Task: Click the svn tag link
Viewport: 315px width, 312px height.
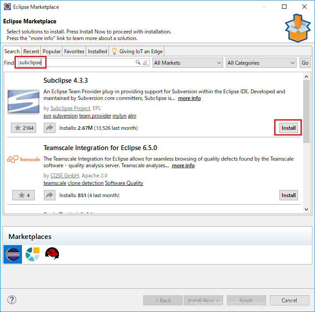Action: pyautogui.click(x=47, y=116)
